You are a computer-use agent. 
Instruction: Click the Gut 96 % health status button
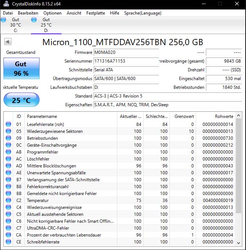(22, 68)
